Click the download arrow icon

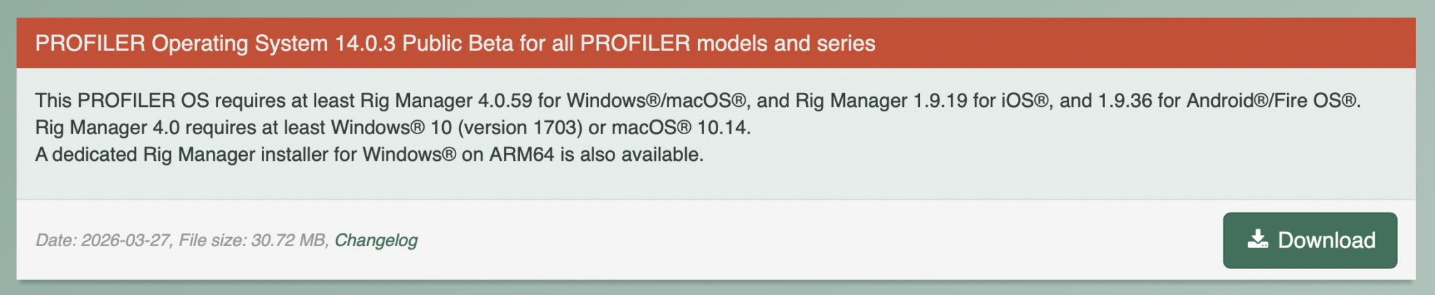[1258, 240]
